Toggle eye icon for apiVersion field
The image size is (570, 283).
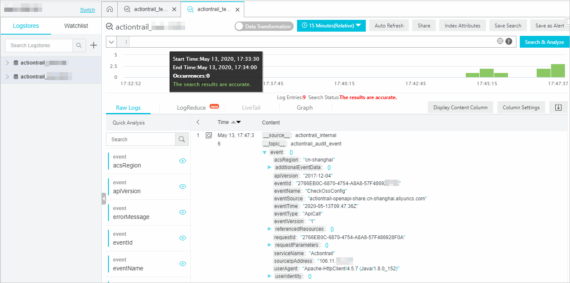coord(183,186)
